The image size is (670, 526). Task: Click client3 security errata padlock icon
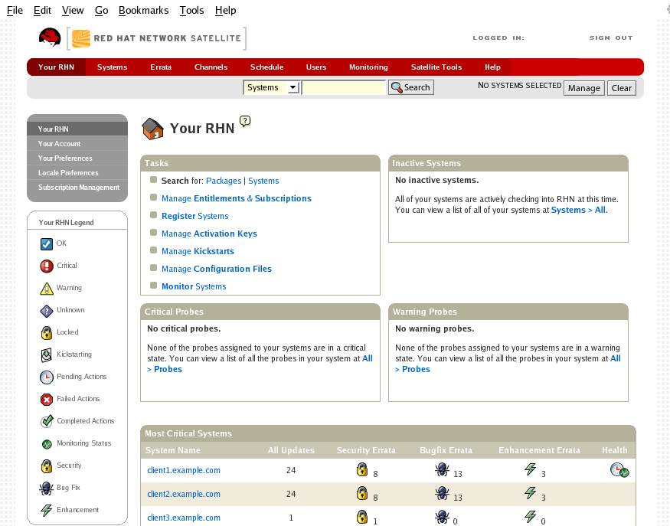click(362, 517)
